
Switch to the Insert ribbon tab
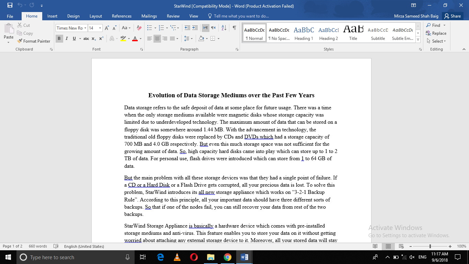[52, 16]
